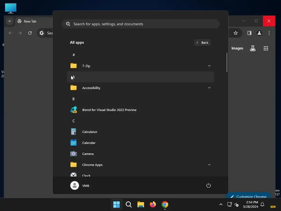Image resolution: width=281 pixels, height=211 pixels.
Task: Show hidden icons tray chevron
Action: click(x=221, y=204)
